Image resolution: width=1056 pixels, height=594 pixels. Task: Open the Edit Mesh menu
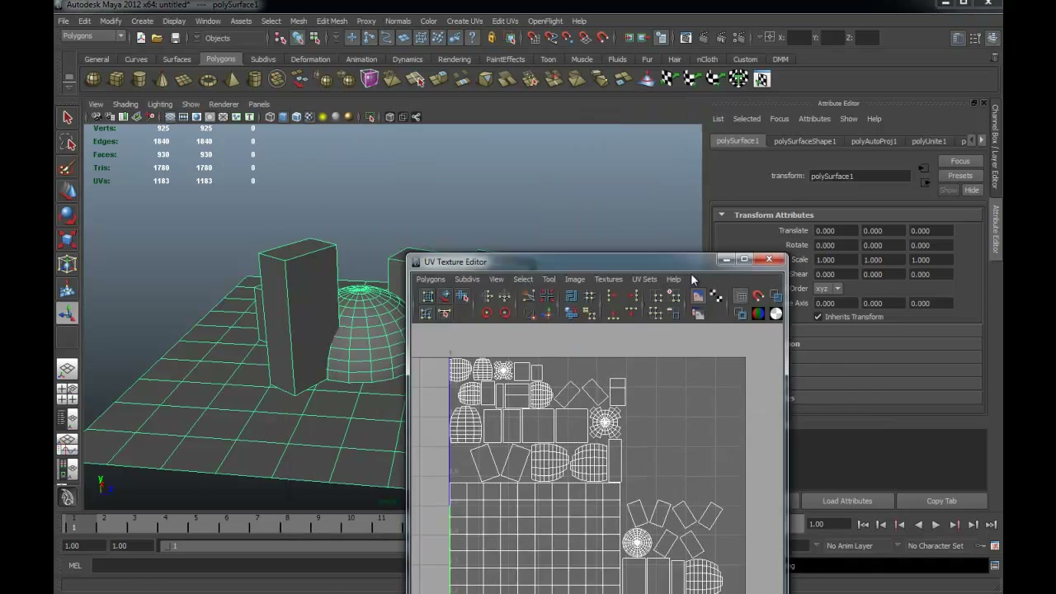[x=332, y=21]
